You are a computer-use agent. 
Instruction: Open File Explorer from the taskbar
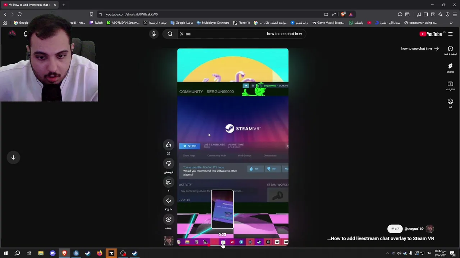41,253
